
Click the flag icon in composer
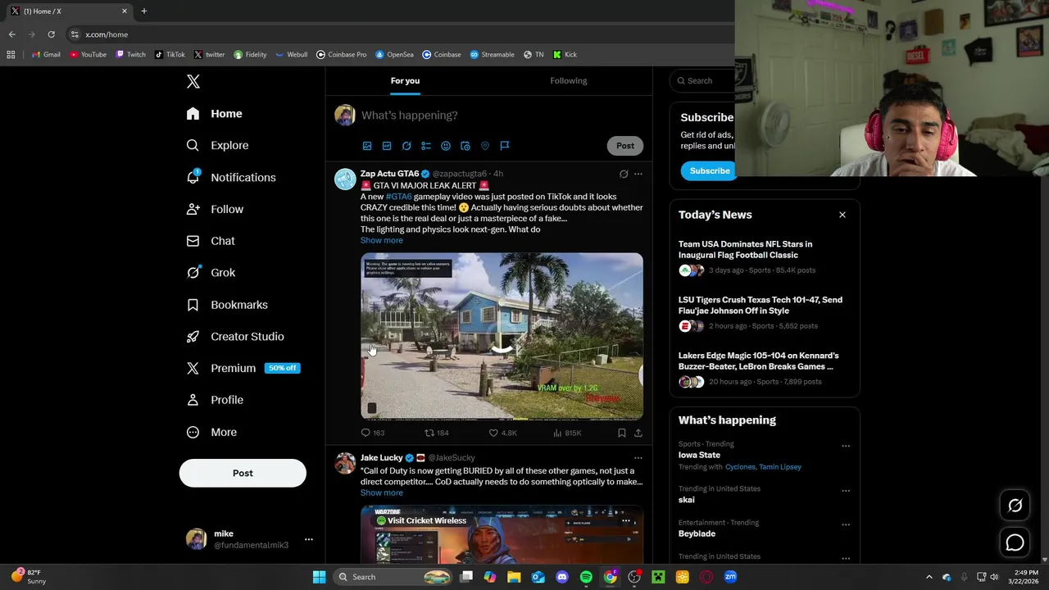[505, 146]
